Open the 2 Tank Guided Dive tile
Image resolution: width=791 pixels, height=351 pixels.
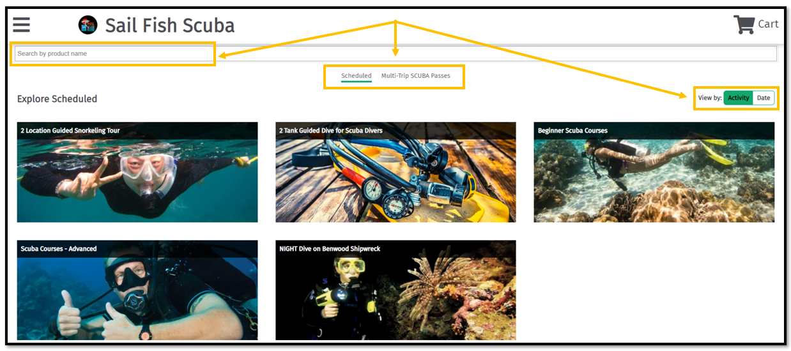[x=396, y=172]
